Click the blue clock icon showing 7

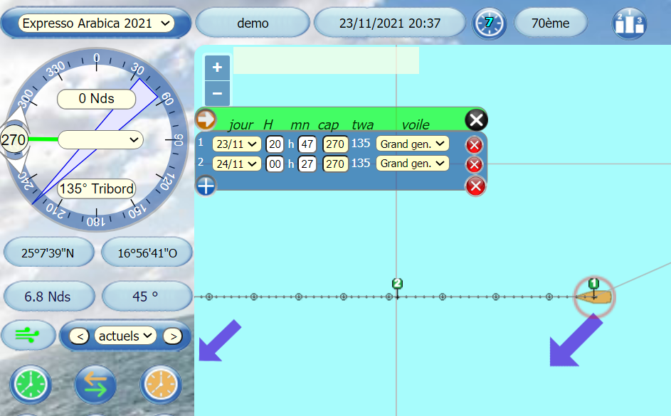(x=489, y=23)
